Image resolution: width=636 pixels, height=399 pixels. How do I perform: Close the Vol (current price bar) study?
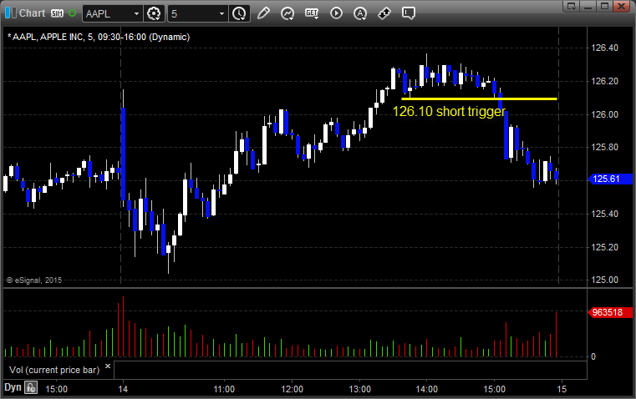pyautogui.click(x=108, y=366)
